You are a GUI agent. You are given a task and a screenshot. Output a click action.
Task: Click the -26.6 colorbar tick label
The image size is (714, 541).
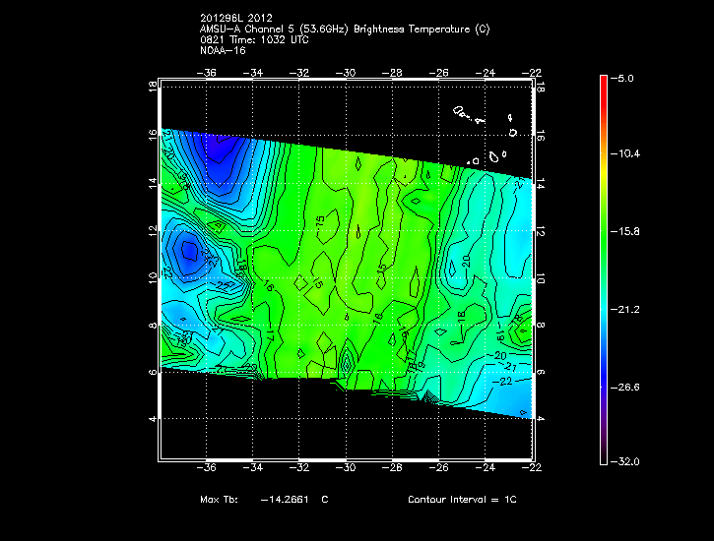pyautogui.click(x=625, y=388)
